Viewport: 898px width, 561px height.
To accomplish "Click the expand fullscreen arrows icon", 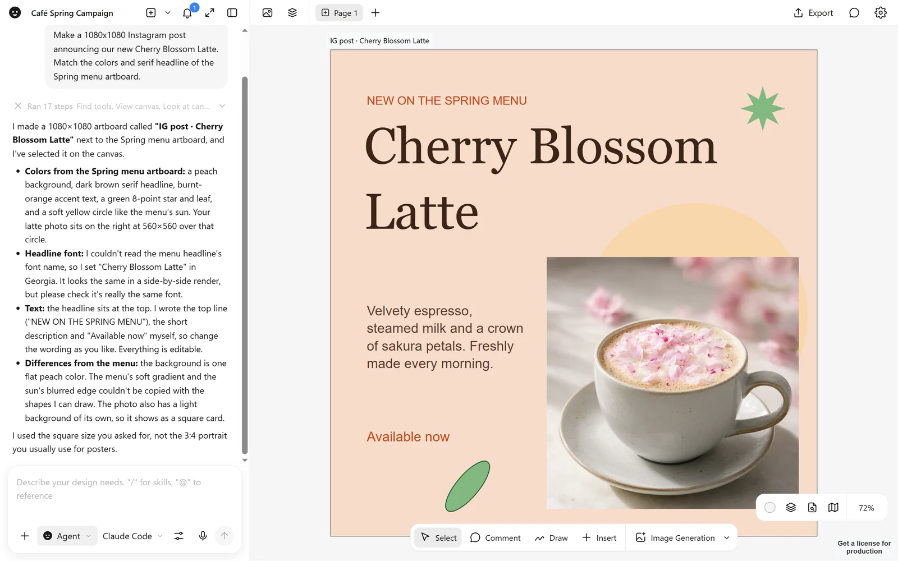I will point(210,13).
